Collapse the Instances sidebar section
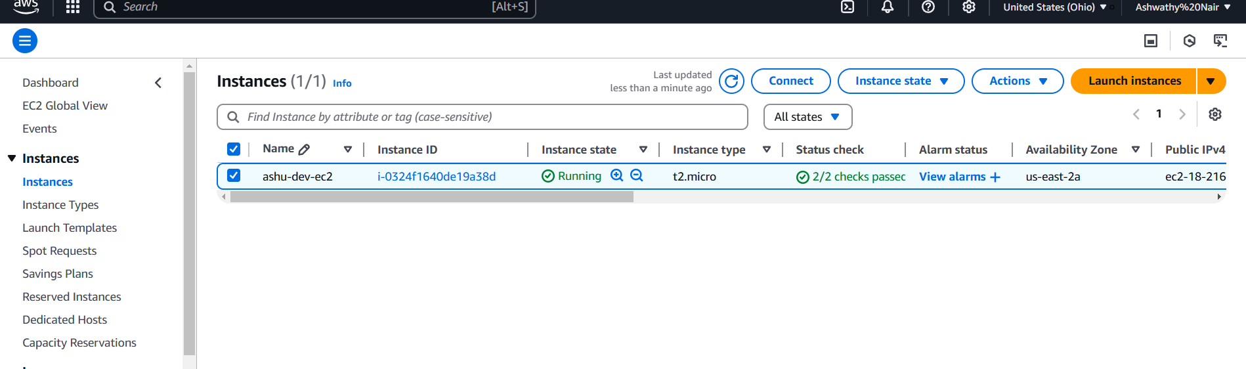1246x369 pixels. [x=12, y=158]
